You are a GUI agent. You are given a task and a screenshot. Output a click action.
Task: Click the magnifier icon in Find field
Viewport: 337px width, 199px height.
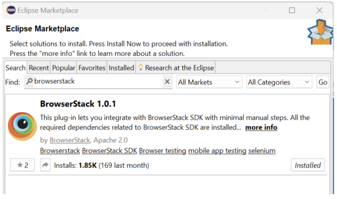point(29,82)
